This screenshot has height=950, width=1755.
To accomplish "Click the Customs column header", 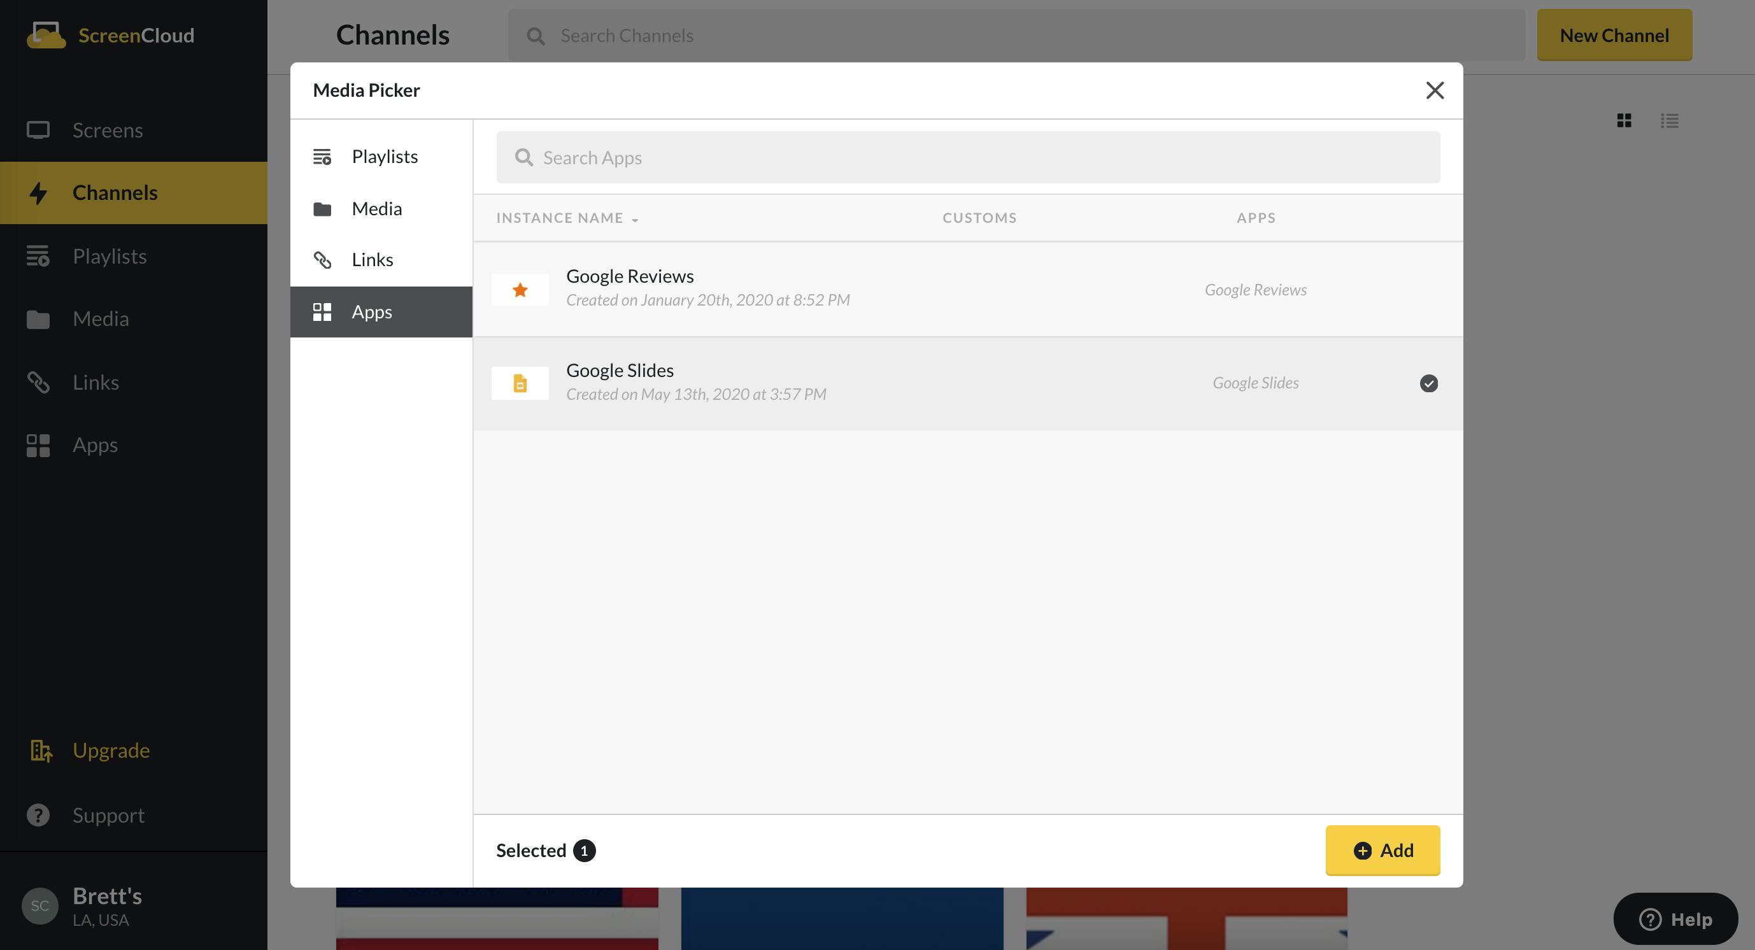I will pyautogui.click(x=979, y=218).
